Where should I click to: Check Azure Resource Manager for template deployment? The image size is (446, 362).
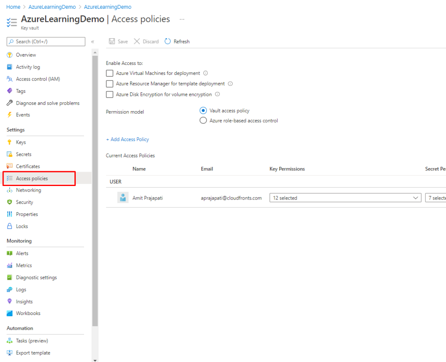click(109, 84)
